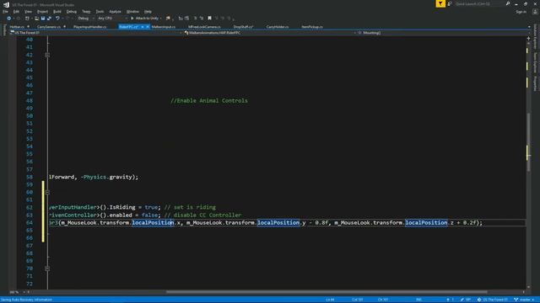Open the tab overflow list arrow
540x303 pixels.
529,27
